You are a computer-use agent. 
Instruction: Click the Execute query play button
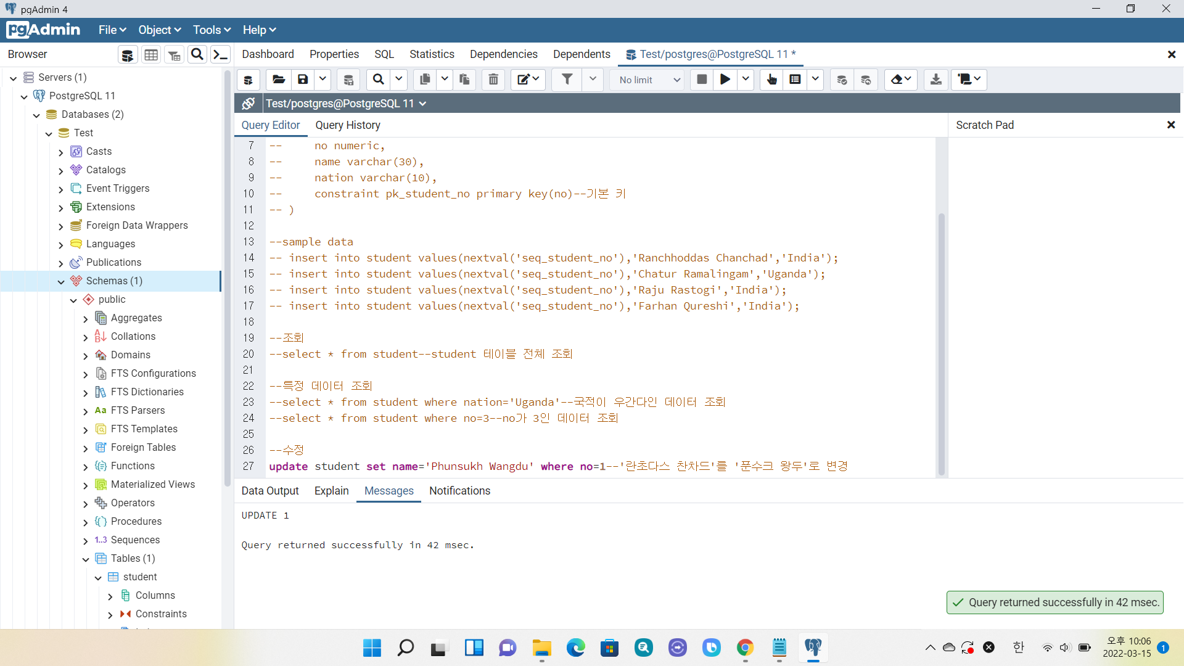[725, 80]
